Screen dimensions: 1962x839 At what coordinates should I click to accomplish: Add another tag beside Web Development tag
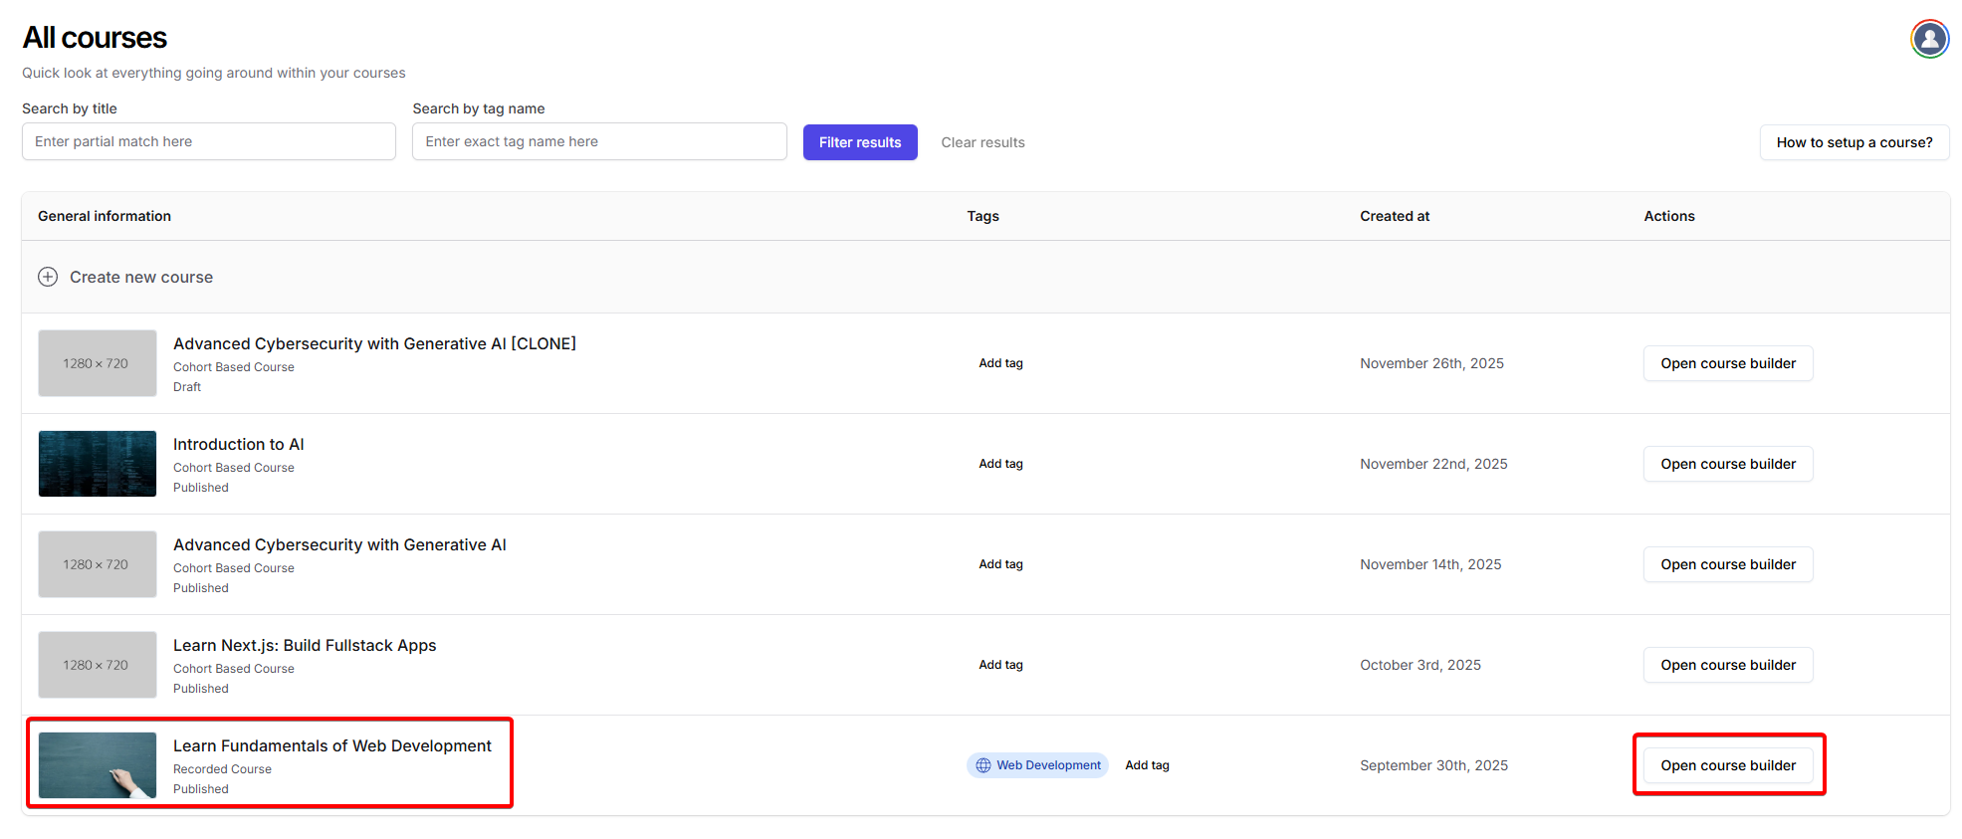pyautogui.click(x=1147, y=765)
